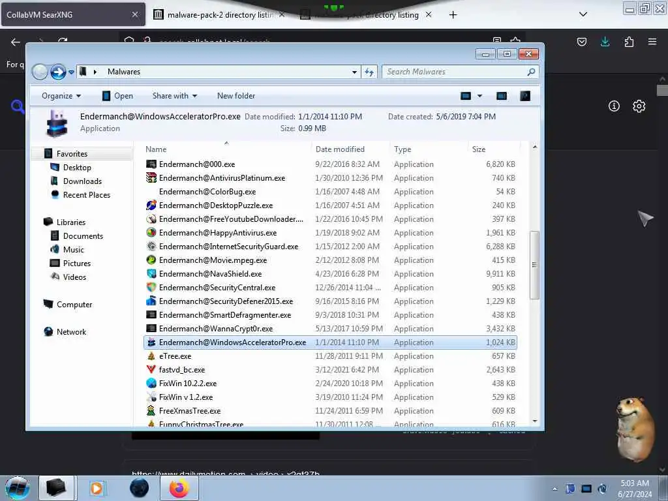The image size is (668, 501).
Task: Open search settings gear icon
Action: tap(639, 106)
